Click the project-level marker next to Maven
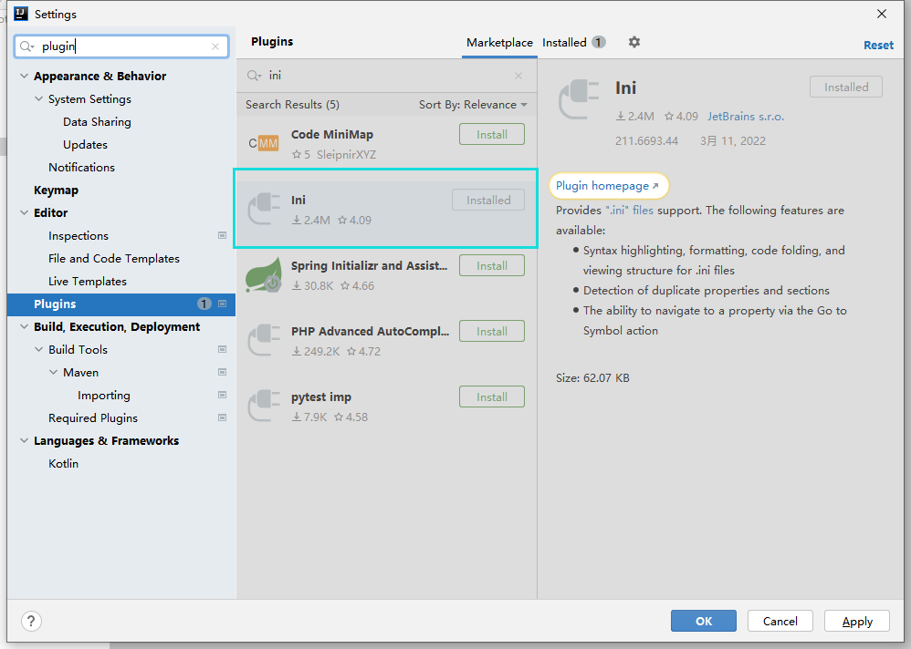Image resolution: width=911 pixels, height=649 pixels. (222, 372)
